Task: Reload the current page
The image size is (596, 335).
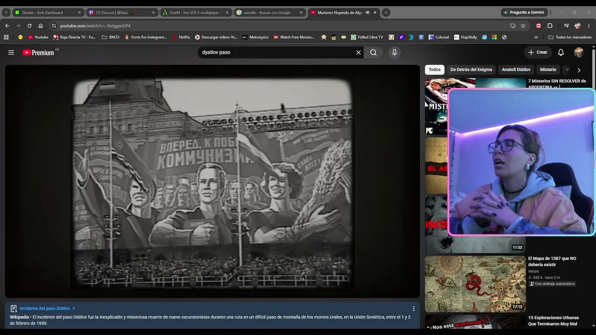Action: [x=29, y=26]
